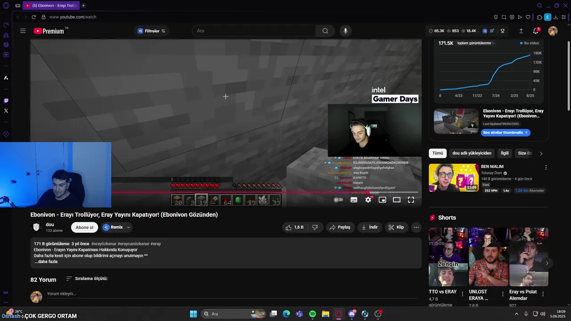Open YouTube notifications bell
571x321 pixels.
(536, 31)
